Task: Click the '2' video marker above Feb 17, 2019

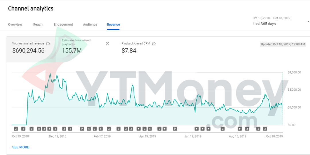Action: click(x=109, y=129)
